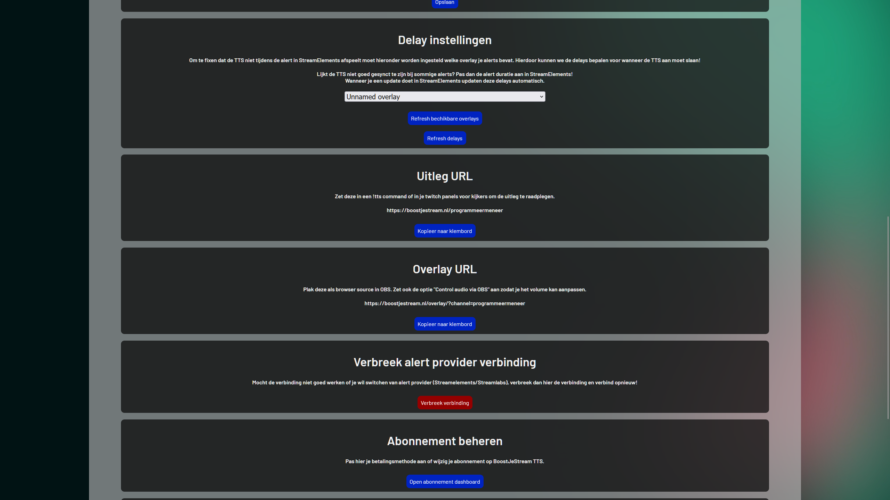Copy the Overlay URL to clipboard
The width and height of the screenshot is (890, 500).
[445, 324]
